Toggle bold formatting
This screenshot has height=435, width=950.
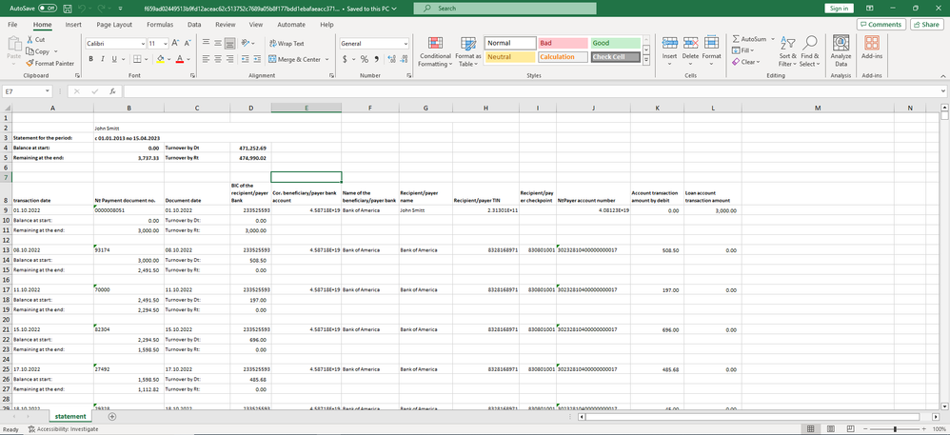90,59
